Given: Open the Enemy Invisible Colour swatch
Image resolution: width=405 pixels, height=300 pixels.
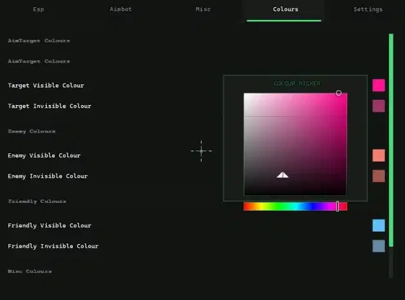Looking at the screenshot, I should [x=379, y=176].
